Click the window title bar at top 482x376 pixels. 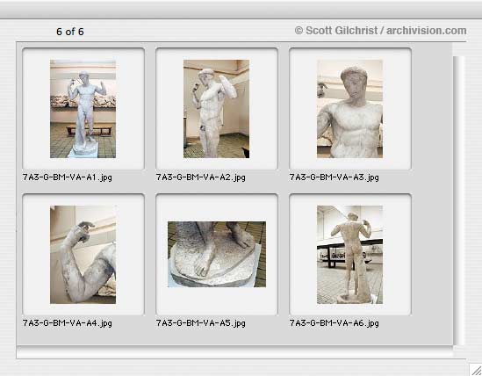(x=241, y=10)
